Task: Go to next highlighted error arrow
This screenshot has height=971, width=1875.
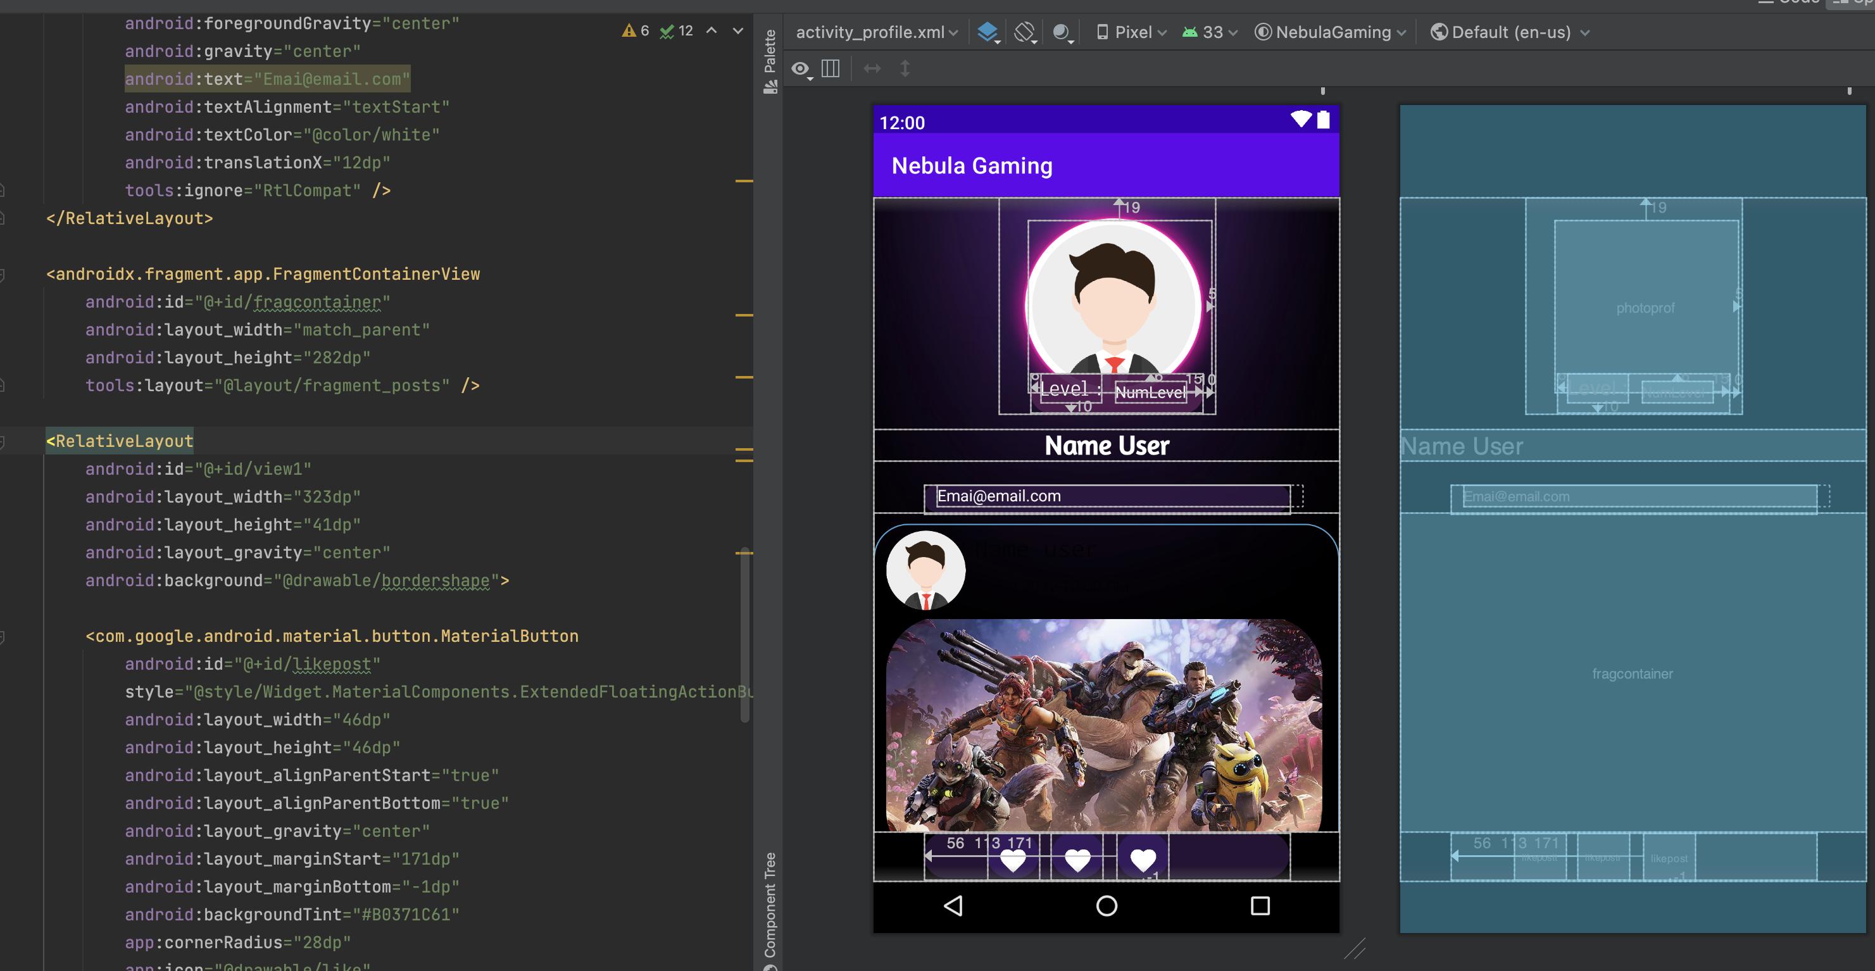Action: click(738, 30)
